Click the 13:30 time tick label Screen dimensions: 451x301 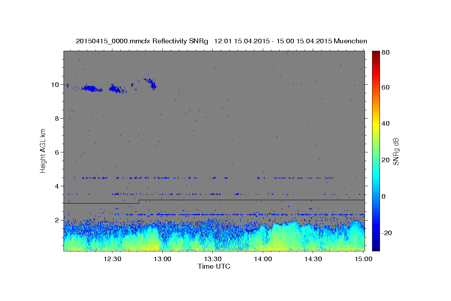coord(213,259)
